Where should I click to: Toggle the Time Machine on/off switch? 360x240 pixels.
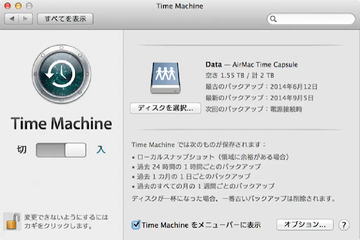[61, 150]
